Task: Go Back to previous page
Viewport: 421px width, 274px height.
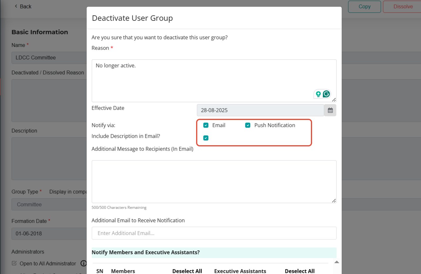Action: [x=23, y=6]
